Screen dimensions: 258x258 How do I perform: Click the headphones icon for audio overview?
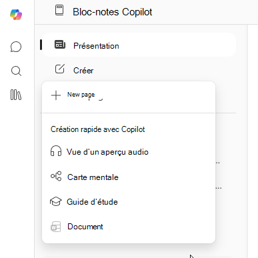(56, 151)
